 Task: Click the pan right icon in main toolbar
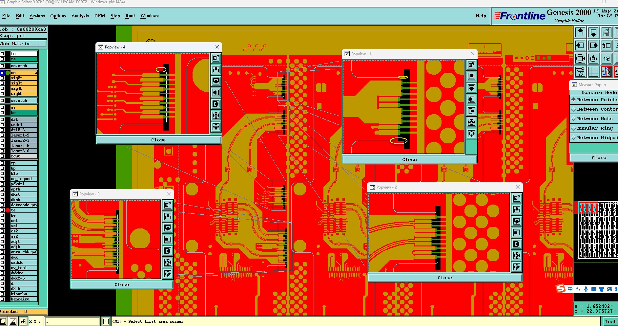point(593,45)
